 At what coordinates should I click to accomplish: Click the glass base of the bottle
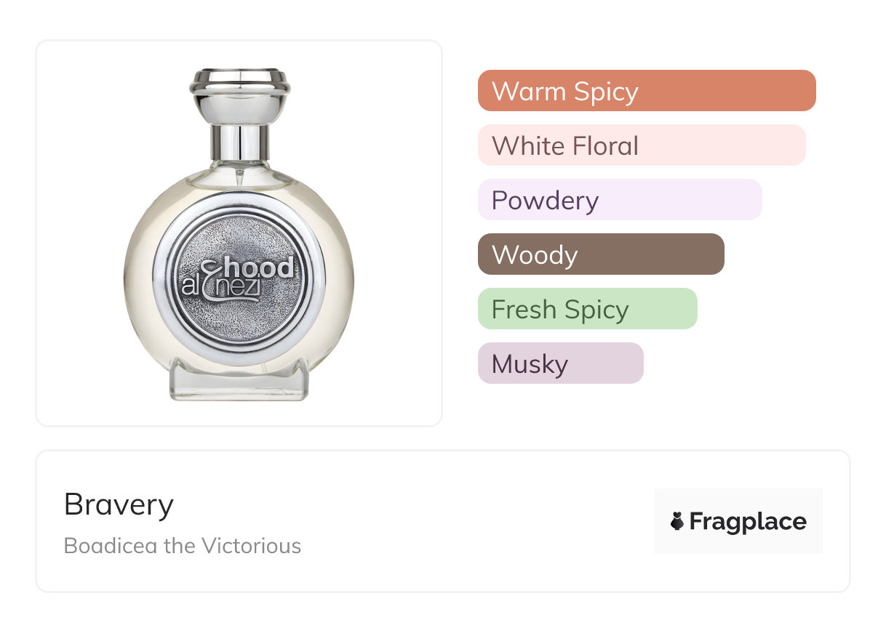tap(239, 384)
